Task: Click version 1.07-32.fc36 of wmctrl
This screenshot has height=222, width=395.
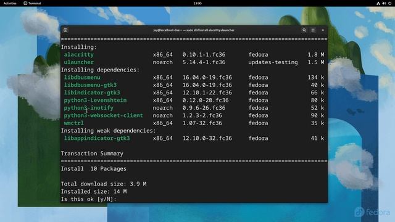Action: click(x=202, y=123)
